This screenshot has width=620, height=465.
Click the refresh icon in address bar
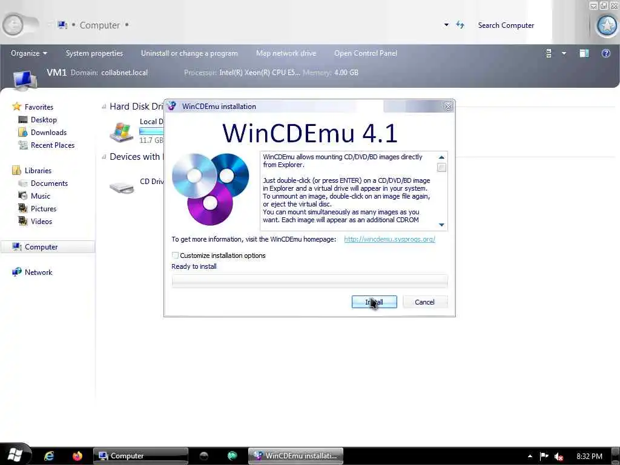click(460, 25)
